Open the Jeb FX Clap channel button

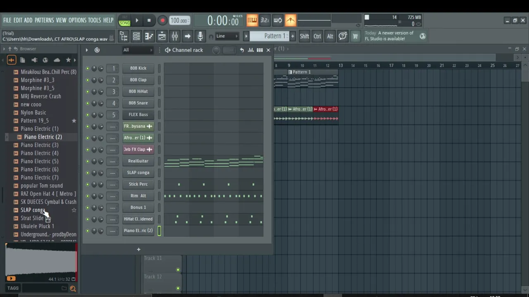[138, 149]
